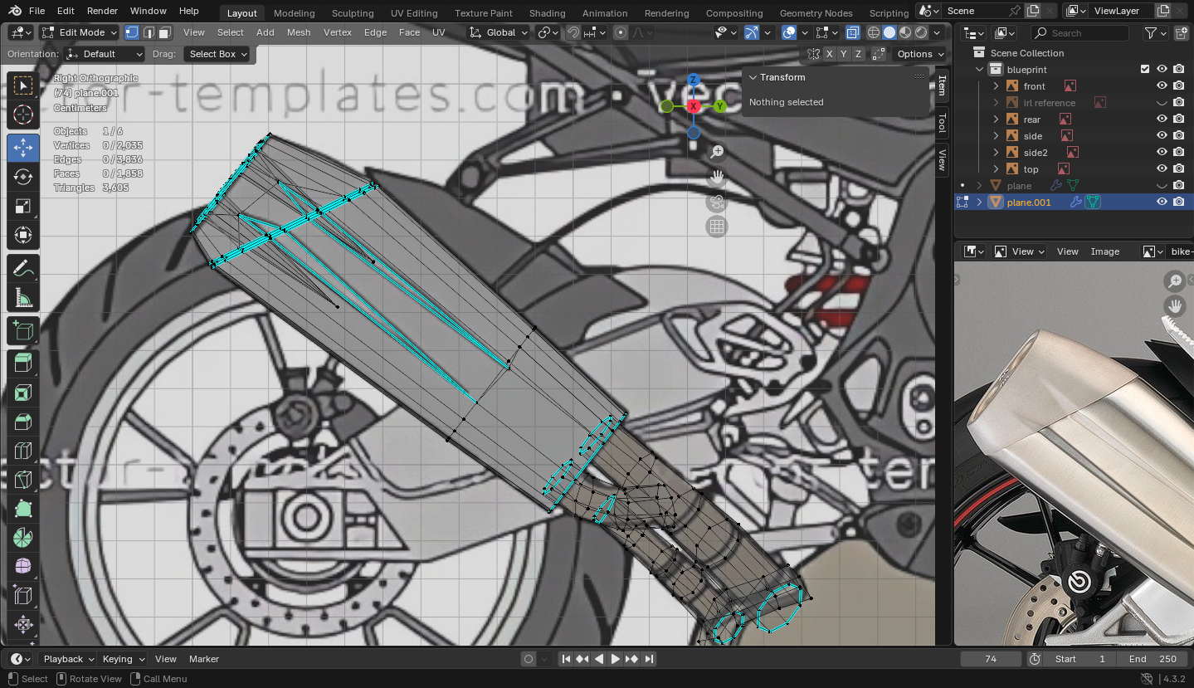Toggle Z axis mirror

point(858,54)
